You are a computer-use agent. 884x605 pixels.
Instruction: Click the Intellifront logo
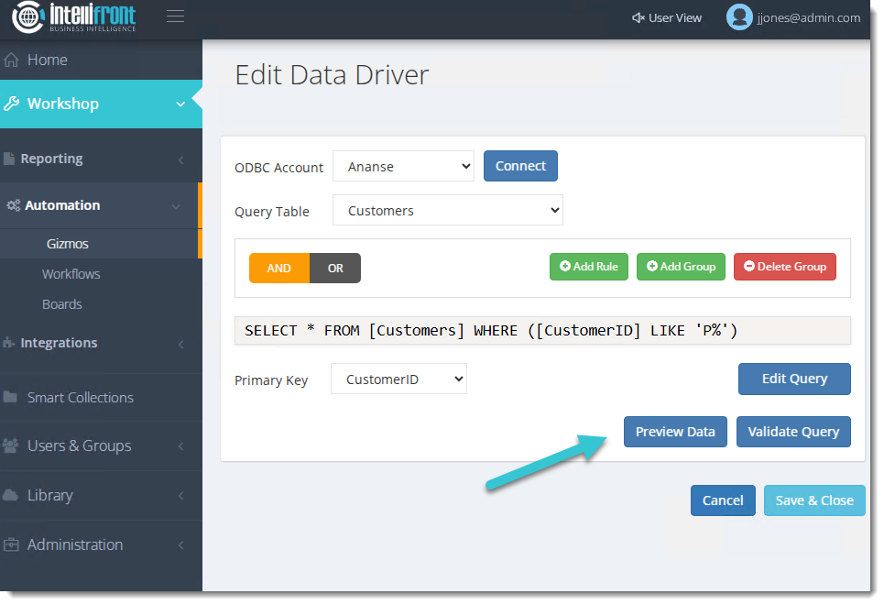pos(75,17)
